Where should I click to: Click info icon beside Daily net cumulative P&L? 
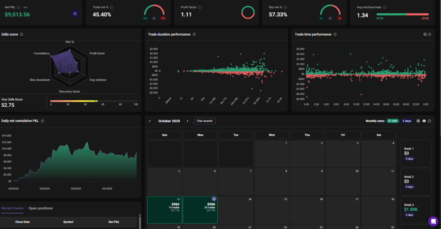[42, 121]
